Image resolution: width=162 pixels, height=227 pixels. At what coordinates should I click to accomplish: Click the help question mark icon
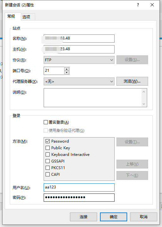(x=138, y=5)
